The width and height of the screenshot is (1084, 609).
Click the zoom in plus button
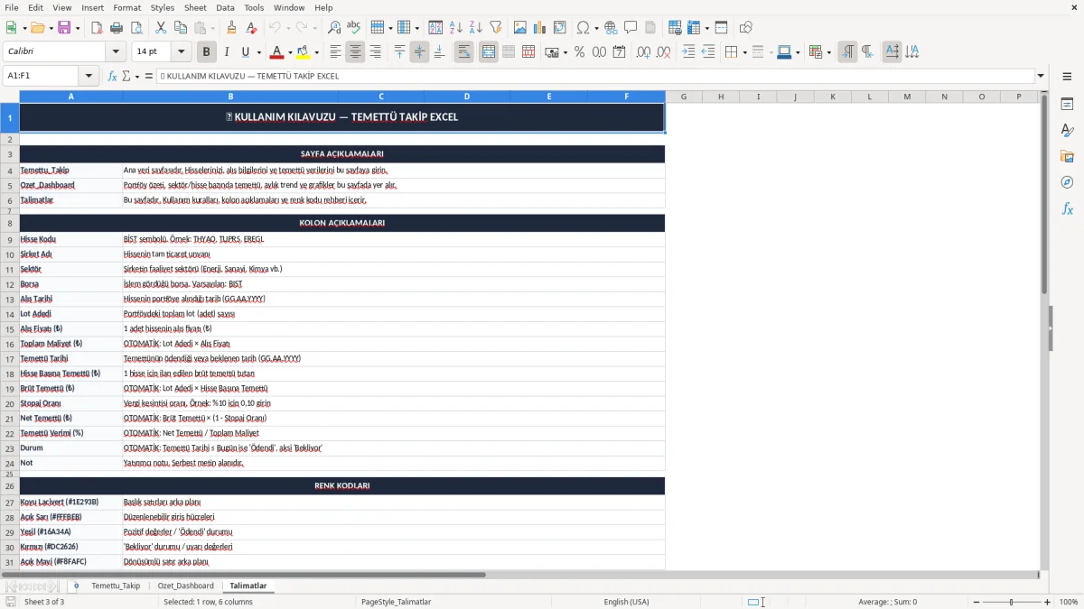click(1047, 602)
